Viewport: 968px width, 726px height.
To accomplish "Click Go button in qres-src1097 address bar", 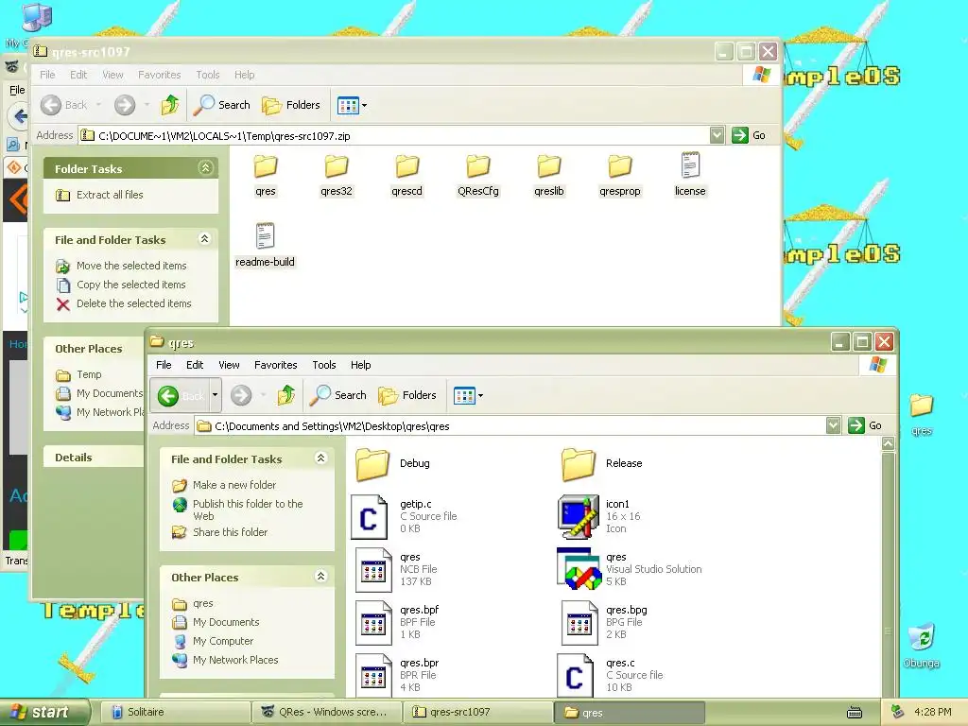I will pos(749,135).
